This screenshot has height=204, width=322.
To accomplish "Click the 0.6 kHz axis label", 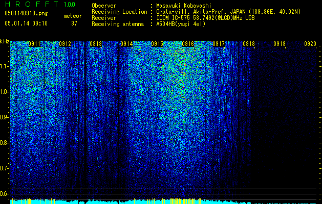I will point(4,194).
